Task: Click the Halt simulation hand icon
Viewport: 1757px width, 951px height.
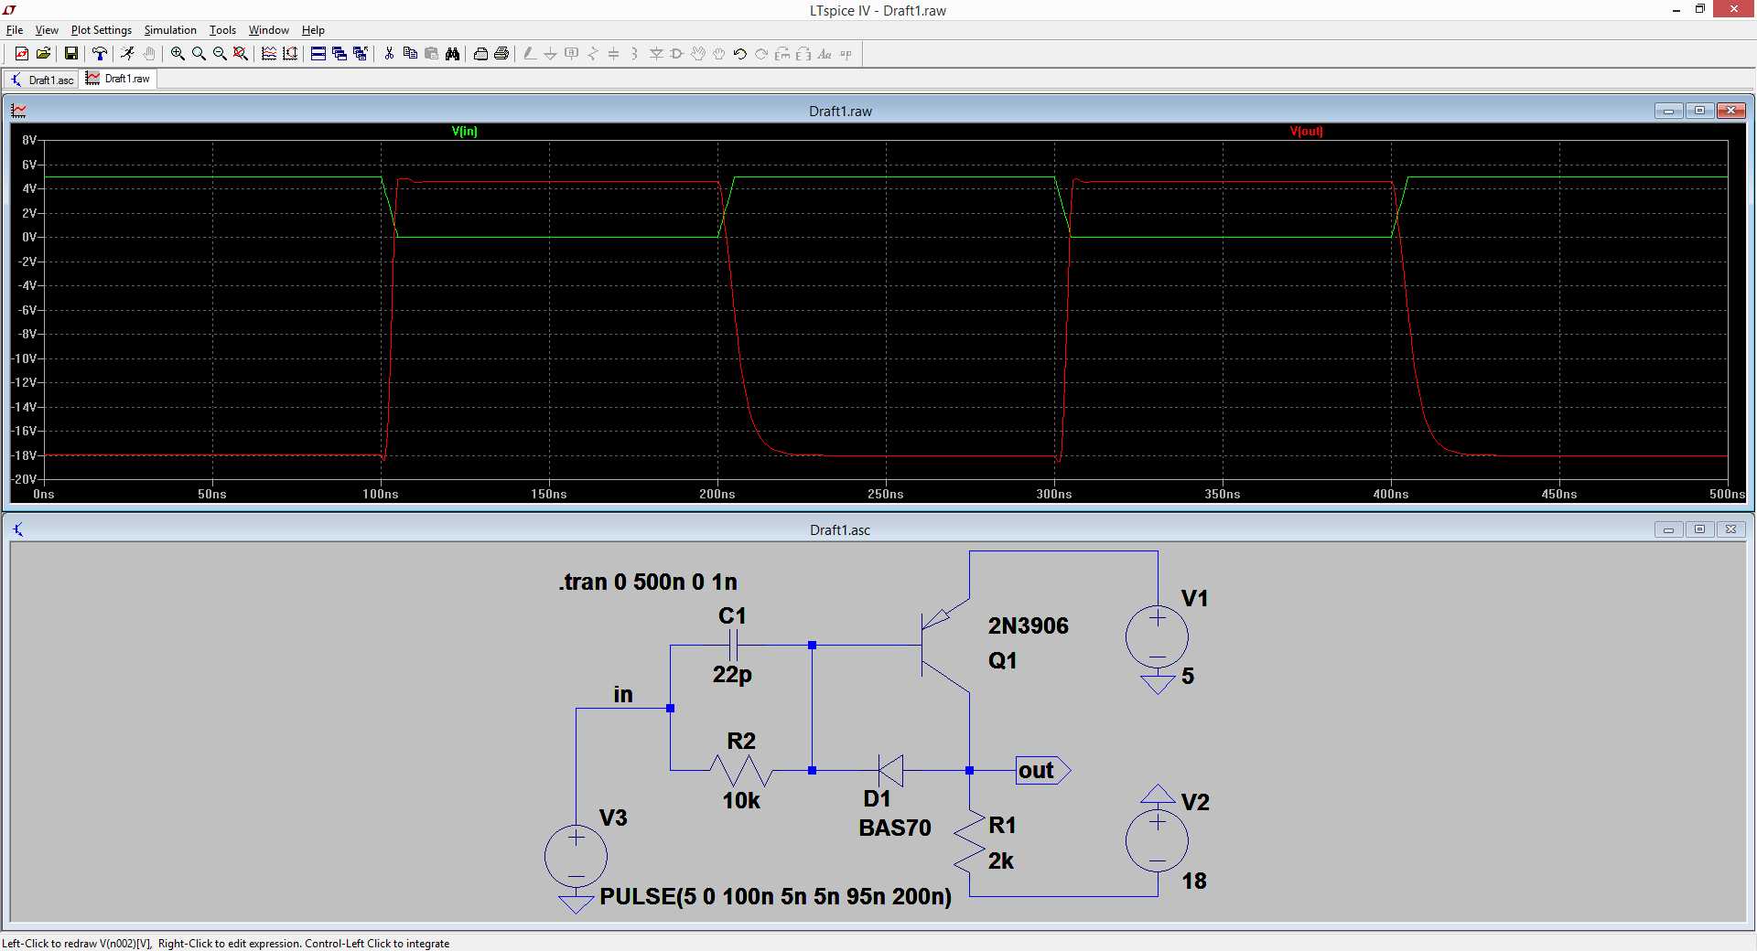Action: [149, 54]
